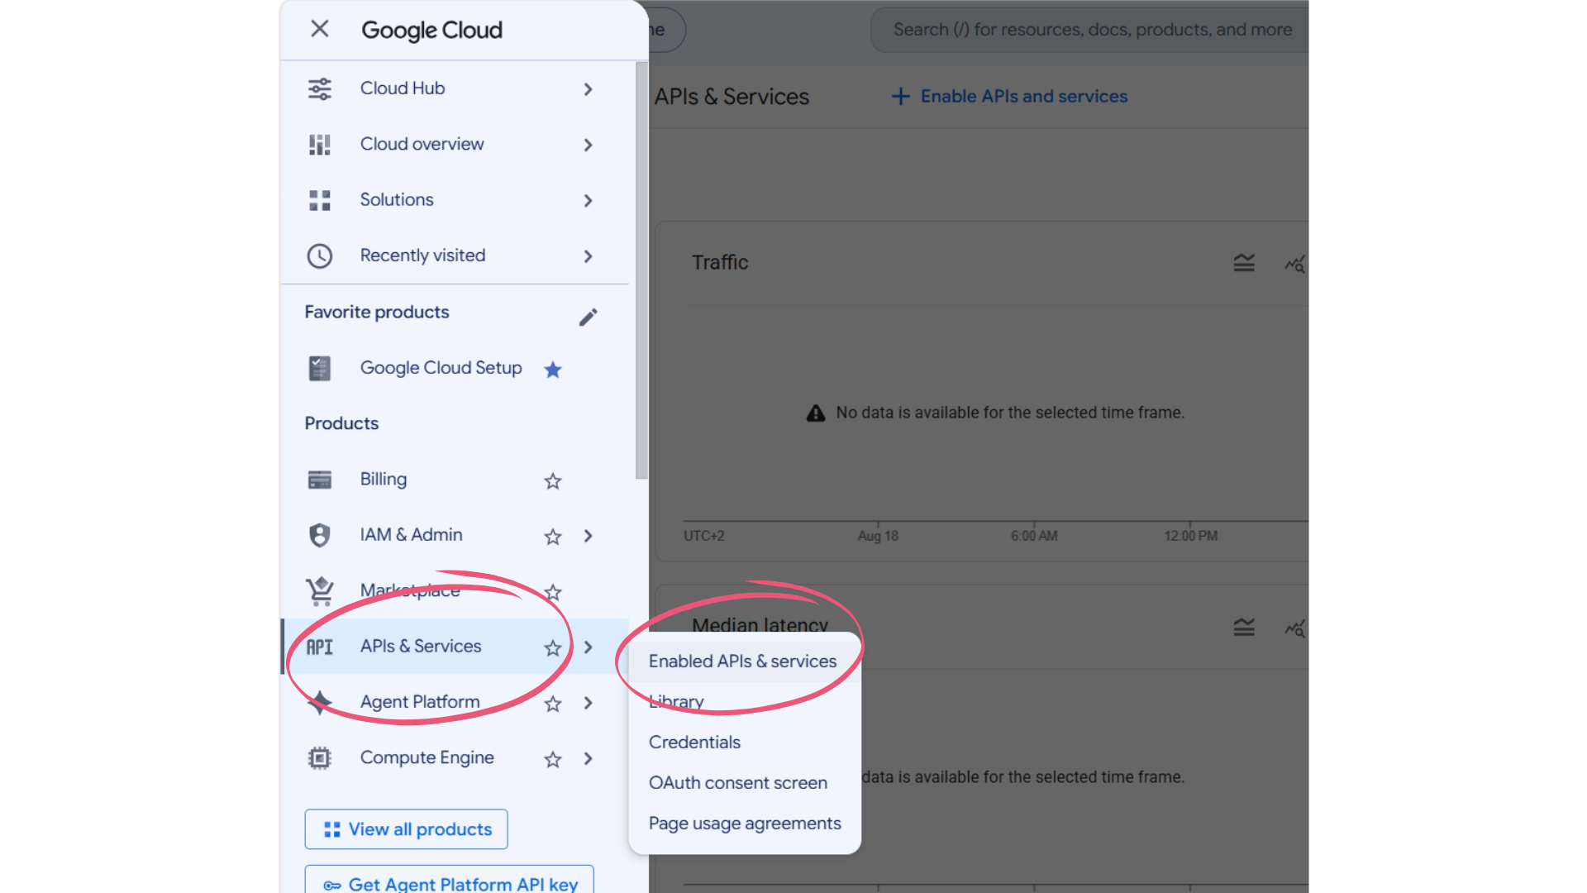Viewport: 1587px width, 893px height.
Task: Expand the Cloud overview submenu arrow
Action: (588, 145)
